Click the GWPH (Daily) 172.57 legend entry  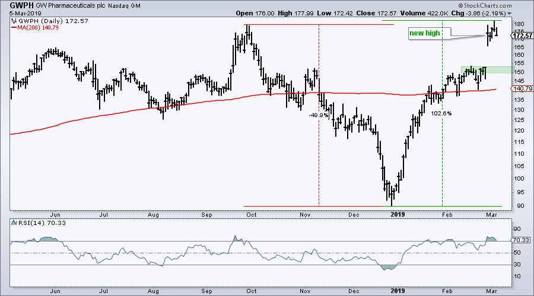click(53, 21)
